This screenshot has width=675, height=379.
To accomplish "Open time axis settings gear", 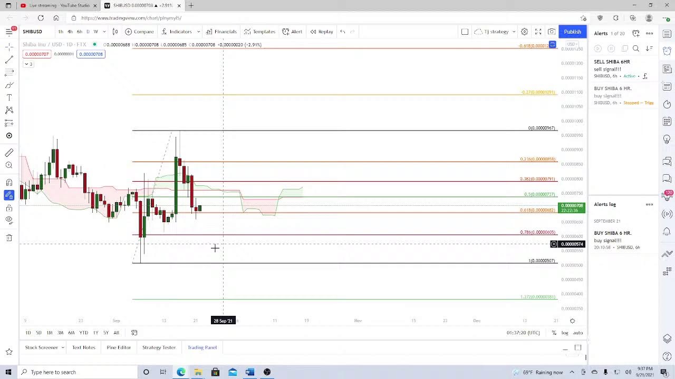I will (572, 321).
